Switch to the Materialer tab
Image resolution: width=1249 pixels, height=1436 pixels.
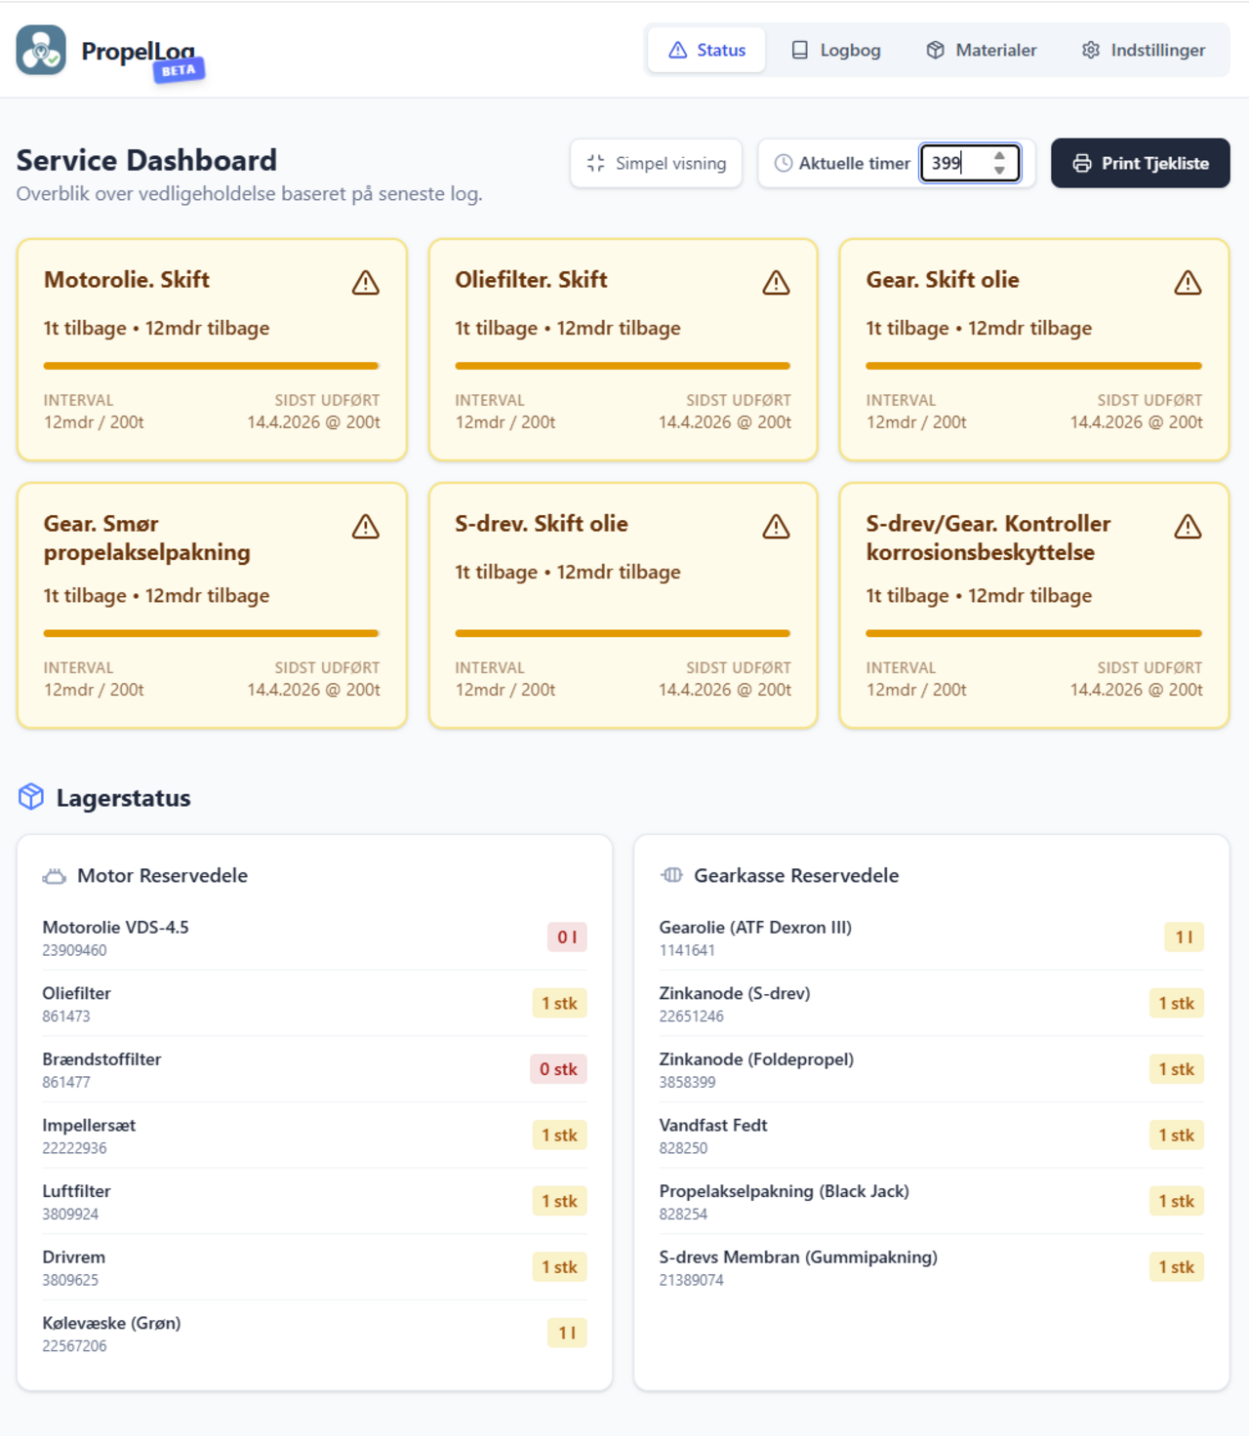(x=981, y=50)
